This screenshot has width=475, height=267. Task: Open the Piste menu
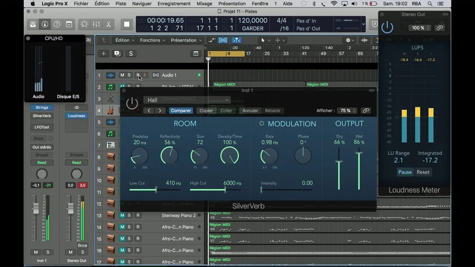tap(121, 4)
